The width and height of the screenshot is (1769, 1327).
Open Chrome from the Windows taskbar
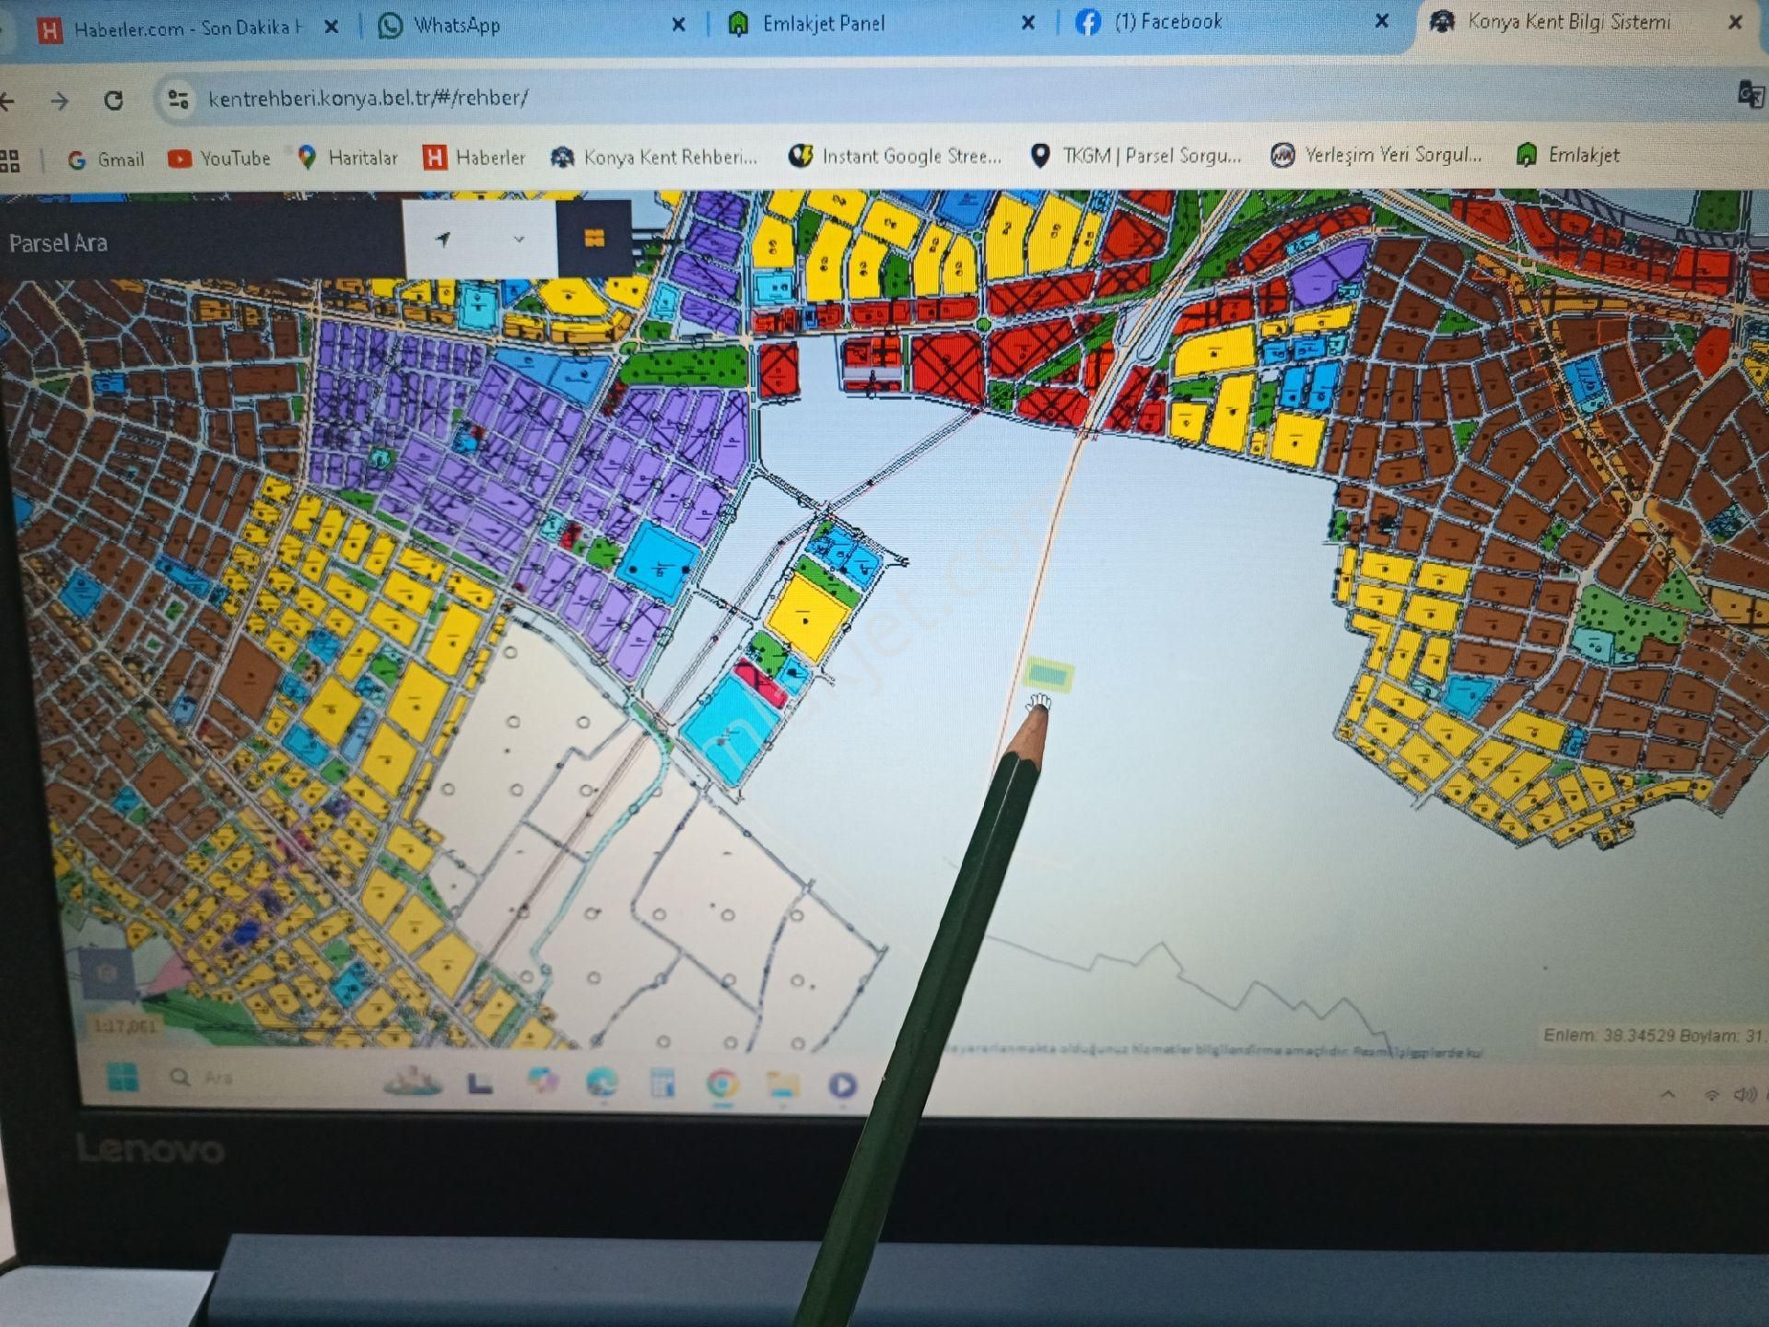pos(722,1083)
